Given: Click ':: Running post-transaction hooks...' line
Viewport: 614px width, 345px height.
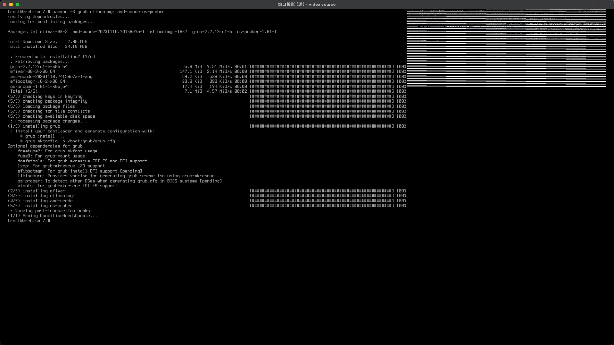Looking at the screenshot, I should point(52,211).
